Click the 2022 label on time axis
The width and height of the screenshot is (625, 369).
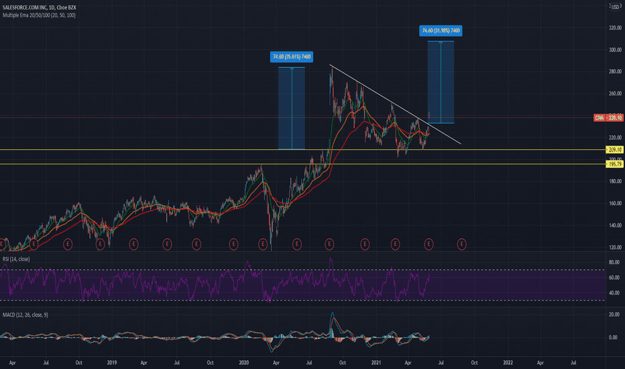point(508,362)
